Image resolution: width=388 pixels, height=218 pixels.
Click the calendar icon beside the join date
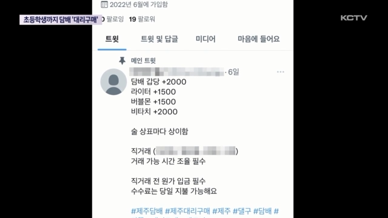[104, 4]
